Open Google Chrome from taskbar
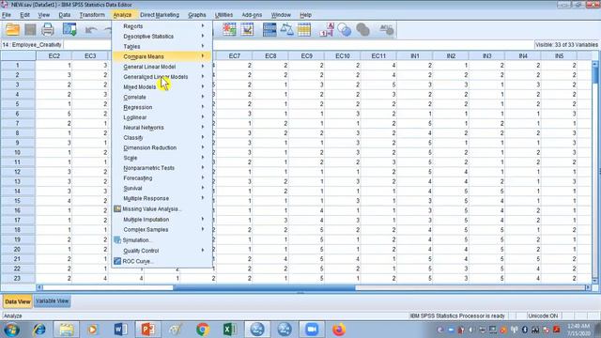The width and height of the screenshot is (601, 338). coord(203,330)
